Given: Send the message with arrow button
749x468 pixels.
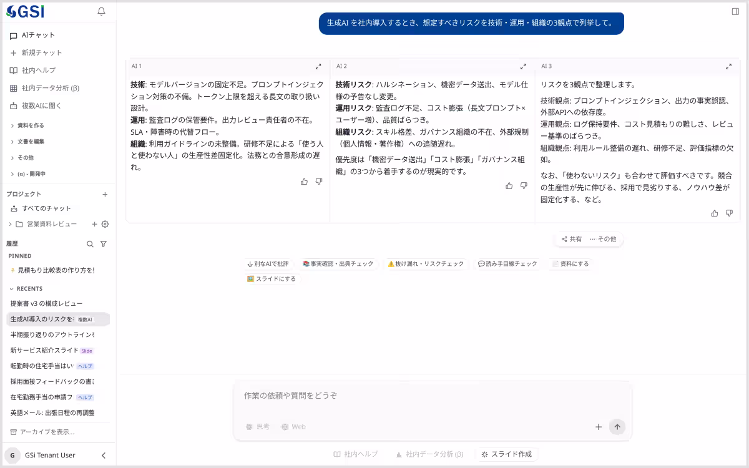Looking at the screenshot, I should pos(617,427).
